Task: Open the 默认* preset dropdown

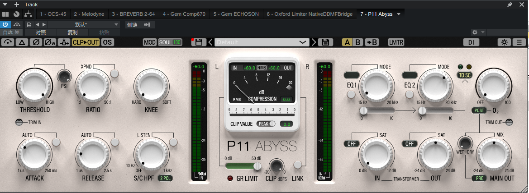Action: (x=83, y=24)
